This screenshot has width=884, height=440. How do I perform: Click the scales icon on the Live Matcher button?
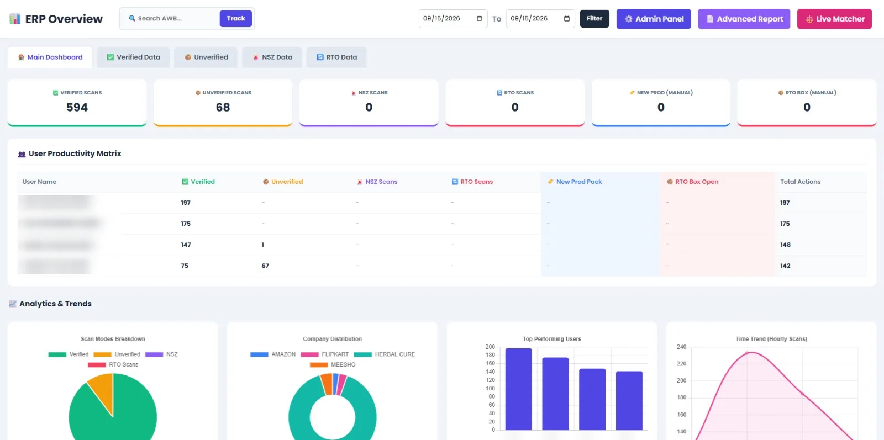click(809, 19)
